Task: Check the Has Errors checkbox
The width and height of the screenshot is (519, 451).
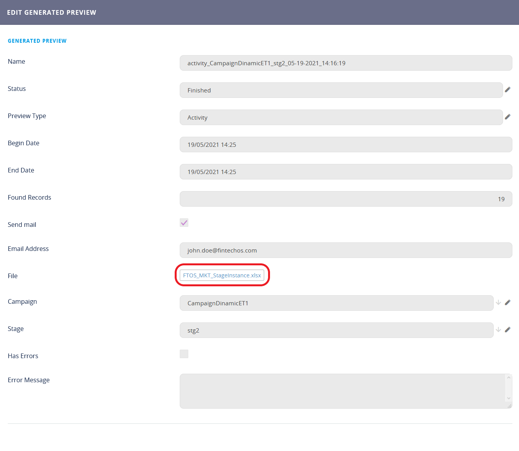Action: tap(184, 354)
